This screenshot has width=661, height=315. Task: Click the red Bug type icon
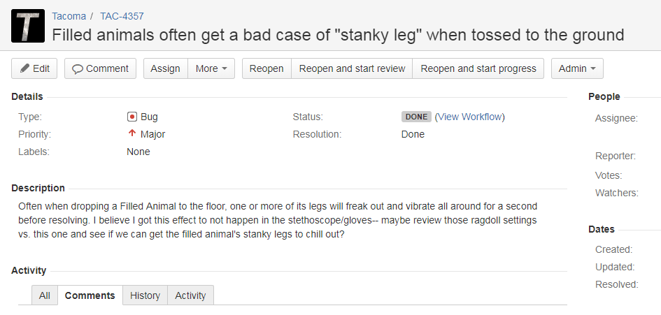point(132,117)
